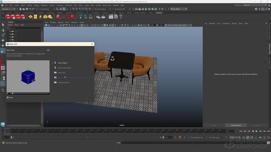Switch to the Redshift shelf tab
The height and width of the screenshot is (152, 271).
tap(159, 13)
